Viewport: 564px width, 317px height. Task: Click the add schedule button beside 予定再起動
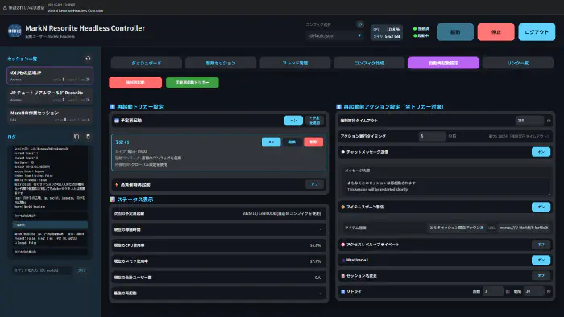tap(315, 121)
